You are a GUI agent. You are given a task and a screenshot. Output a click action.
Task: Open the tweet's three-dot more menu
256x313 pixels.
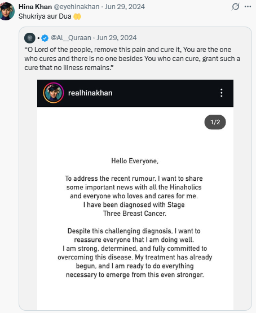point(248,7)
